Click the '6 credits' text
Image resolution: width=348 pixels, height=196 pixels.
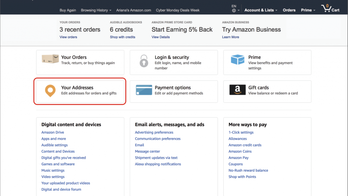tap(122, 30)
